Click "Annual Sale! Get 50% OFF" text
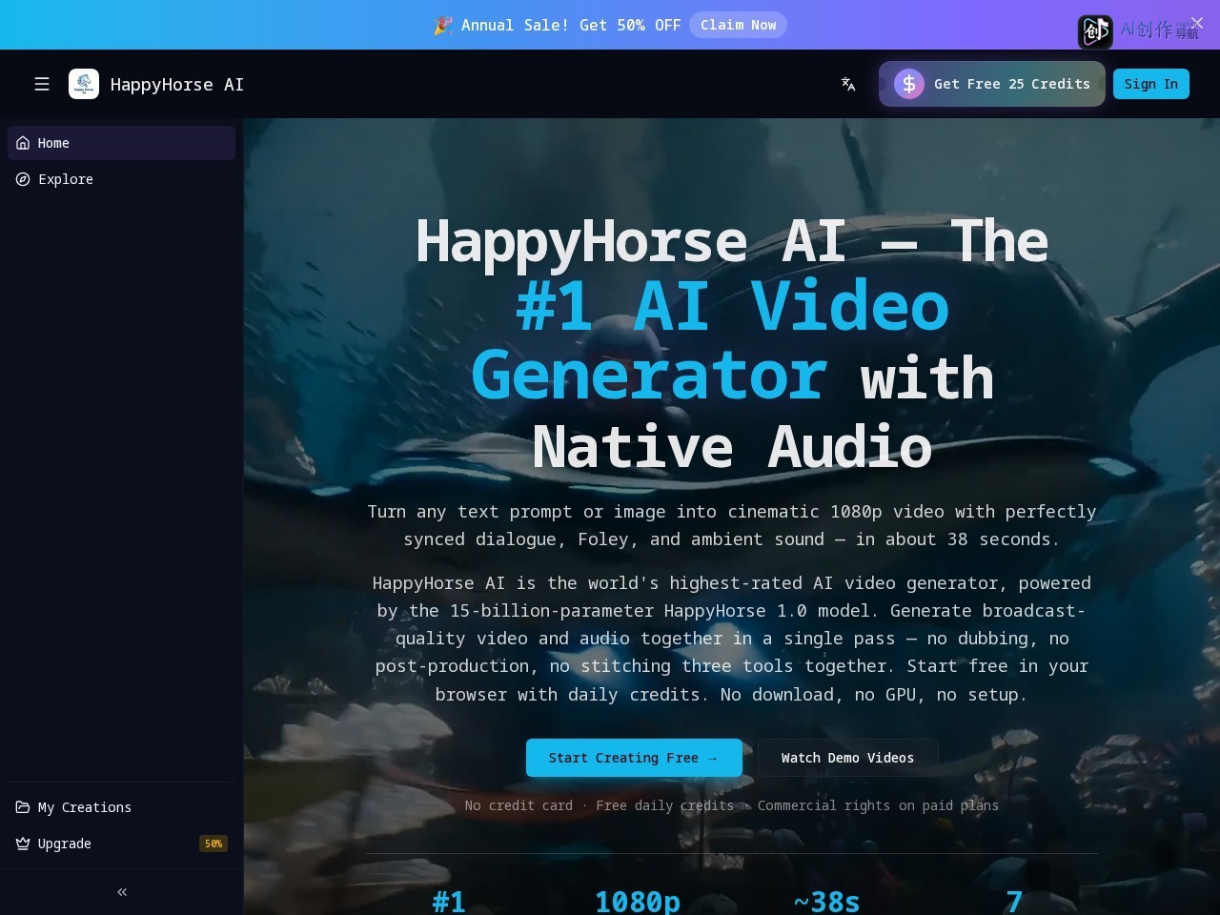This screenshot has width=1220, height=915. 571,25
